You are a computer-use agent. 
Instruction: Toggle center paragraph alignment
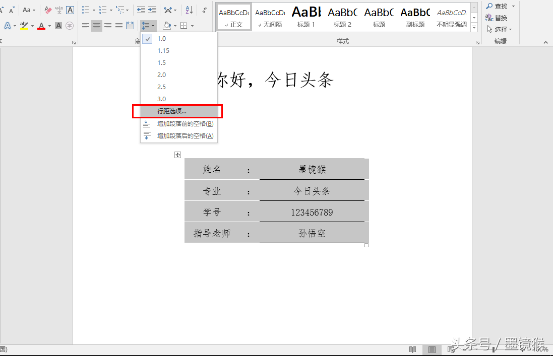(96, 25)
